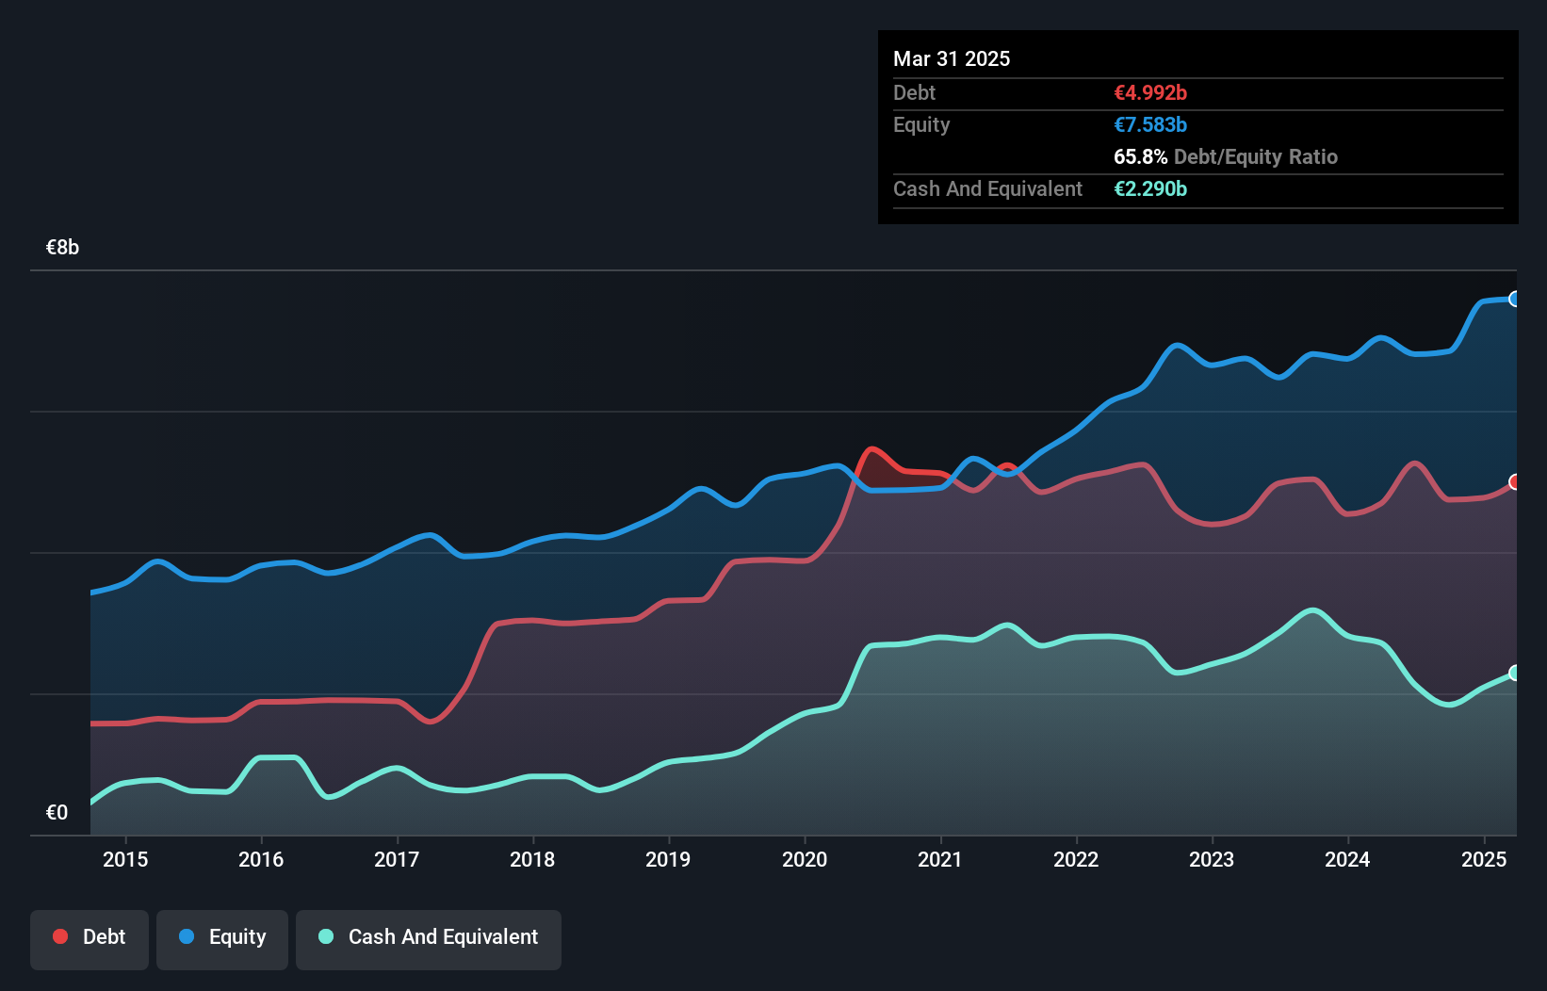Click the 2023 x-axis label

(x=1212, y=859)
